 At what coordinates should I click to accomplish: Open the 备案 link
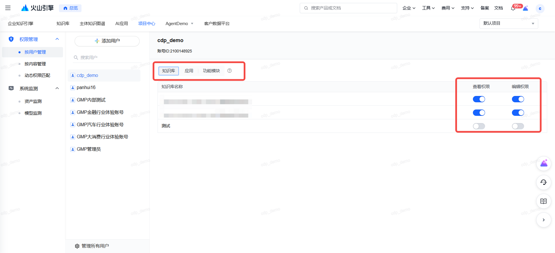(485, 8)
